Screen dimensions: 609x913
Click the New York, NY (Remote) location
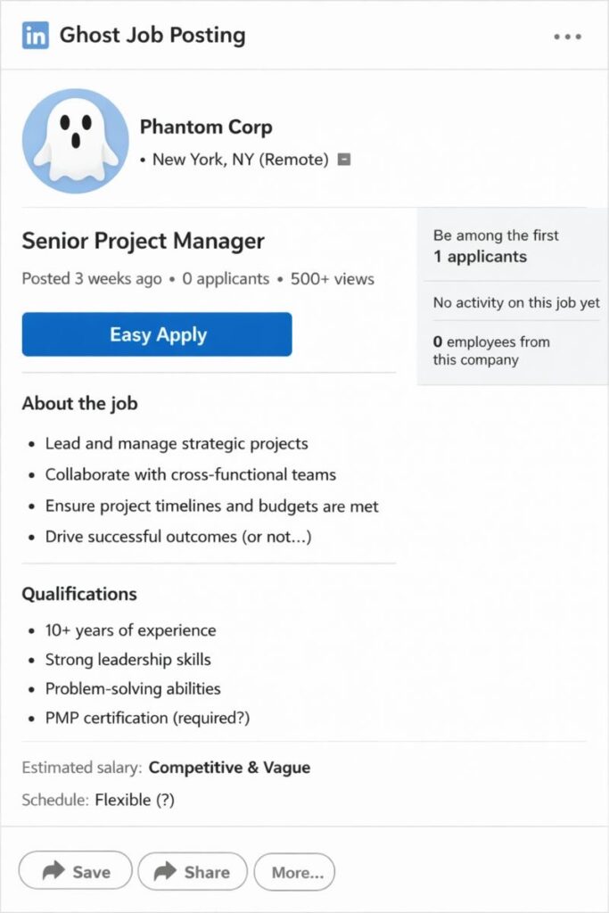(240, 160)
